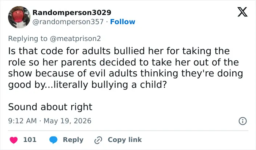Click the circled info icon beside the timestamp
This screenshot has width=256, height=150.
click(242, 121)
